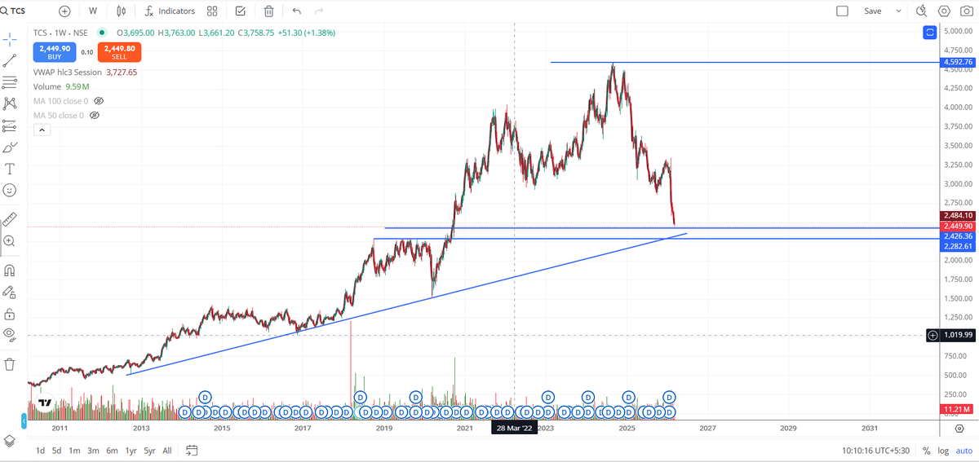The width and height of the screenshot is (979, 462).
Task: Set the time range to 6m
Action: coord(112,450)
